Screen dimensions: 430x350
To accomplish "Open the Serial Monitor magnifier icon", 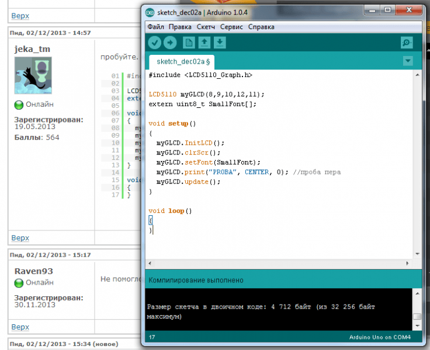I will pos(407,43).
